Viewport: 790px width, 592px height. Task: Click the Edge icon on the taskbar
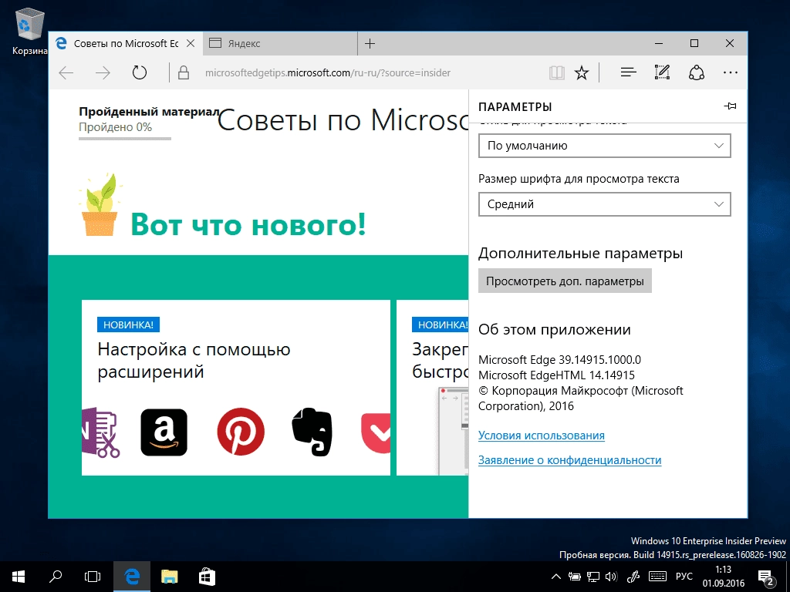point(132,577)
